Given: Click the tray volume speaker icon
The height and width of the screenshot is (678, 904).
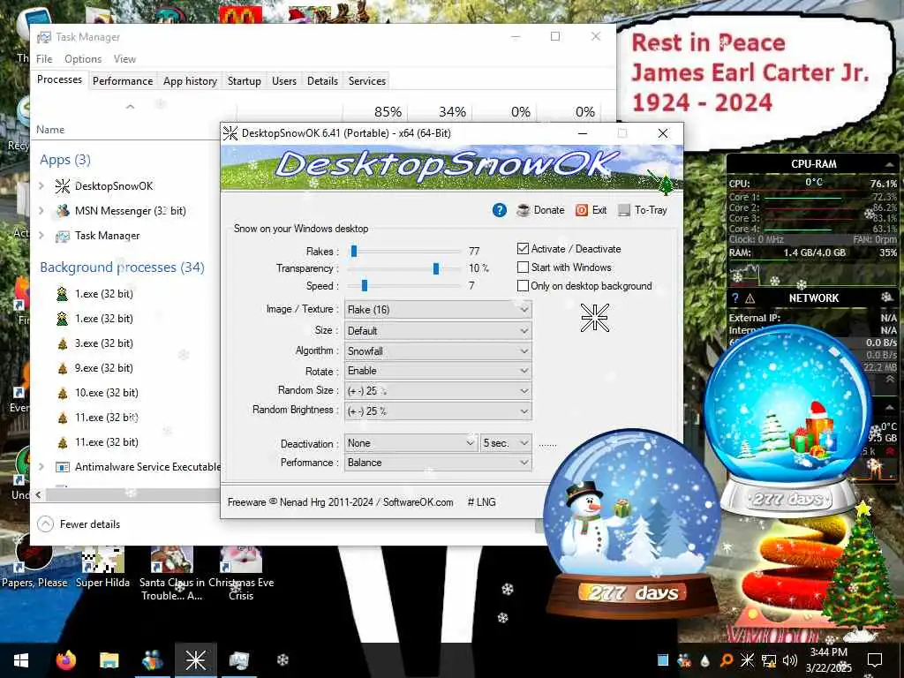Looking at the screenshot, I should 790,660.
